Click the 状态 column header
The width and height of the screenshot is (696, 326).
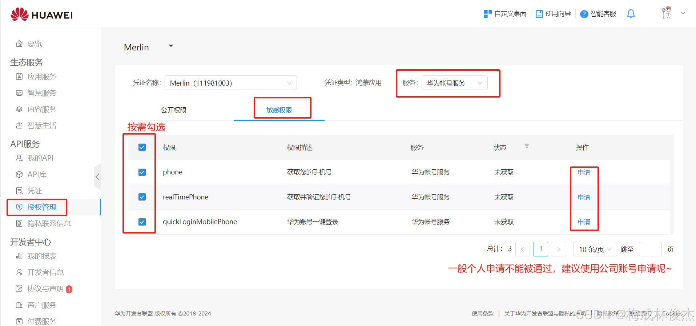click(500, 148)
